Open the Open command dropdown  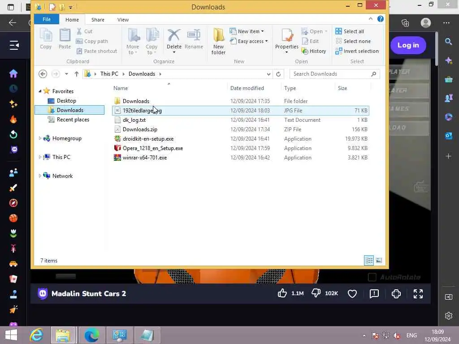click(x=326, y=31)
